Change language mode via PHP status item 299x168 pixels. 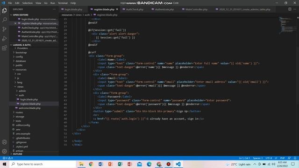(x=282, y=158)
